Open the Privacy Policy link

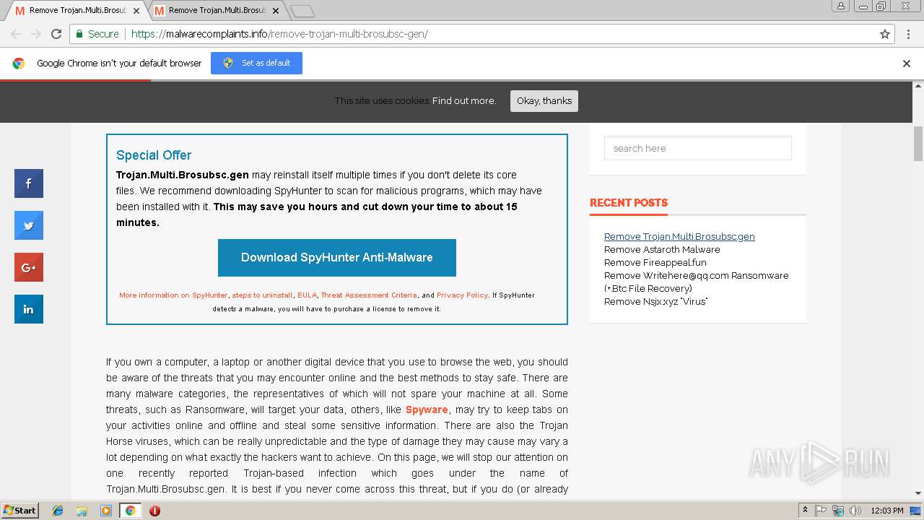point(462,295)
